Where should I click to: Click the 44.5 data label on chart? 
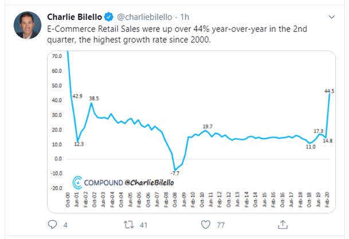click(x=330, y=91)
